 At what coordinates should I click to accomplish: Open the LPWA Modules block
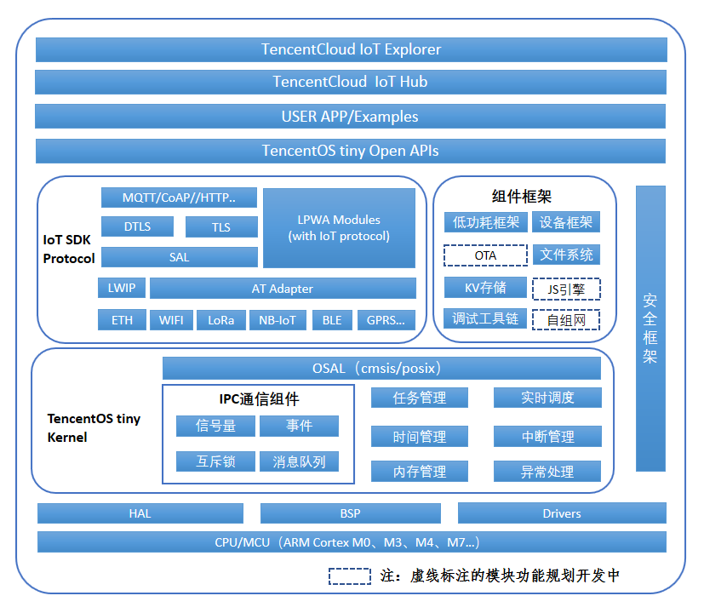tap(339, 226)
